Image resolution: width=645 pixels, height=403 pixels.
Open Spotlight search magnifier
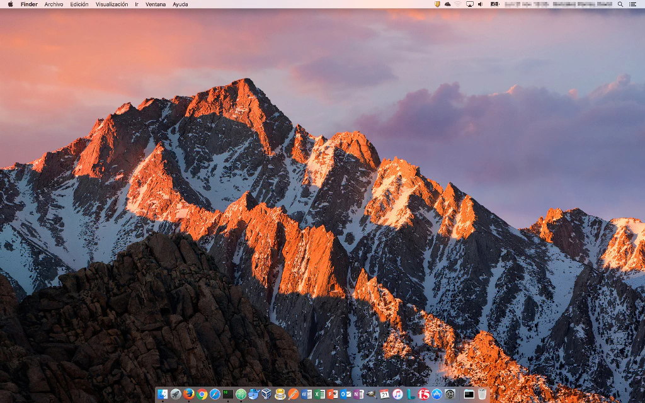(x=620, y=4)
